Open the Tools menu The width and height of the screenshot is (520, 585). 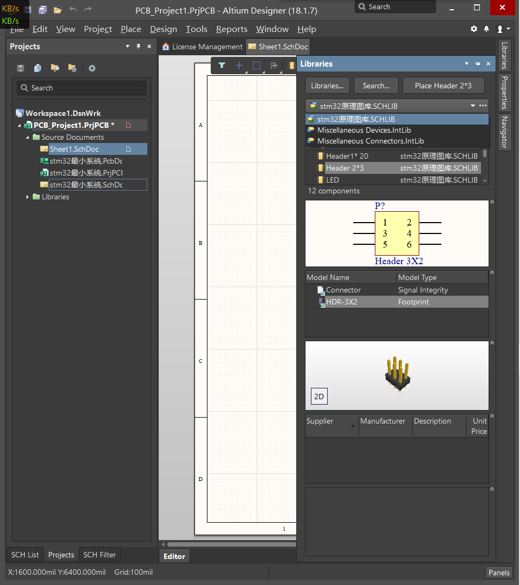click(x=197, y=29)
